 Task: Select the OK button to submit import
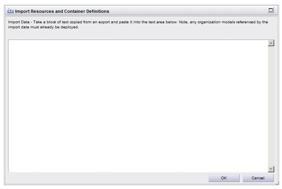224,178
